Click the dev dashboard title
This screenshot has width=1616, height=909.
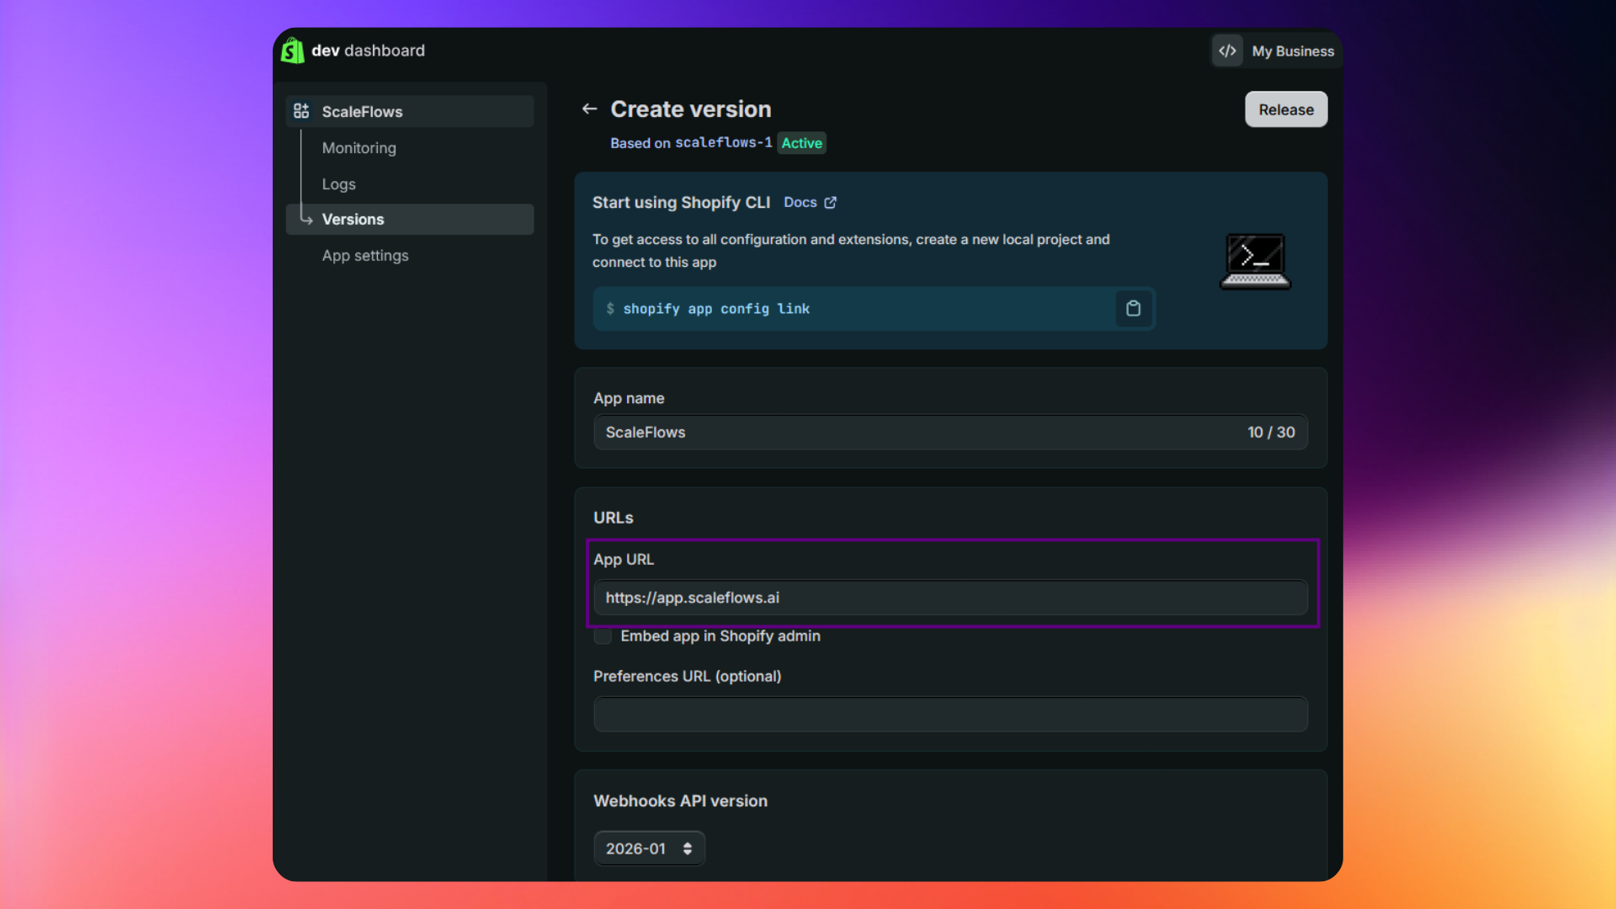click(368, 50)
